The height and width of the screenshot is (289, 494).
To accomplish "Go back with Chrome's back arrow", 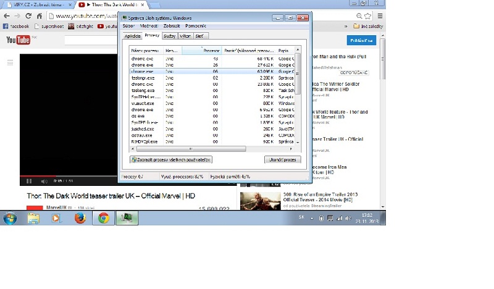I will pyautogui.click(x=7, y=16).
